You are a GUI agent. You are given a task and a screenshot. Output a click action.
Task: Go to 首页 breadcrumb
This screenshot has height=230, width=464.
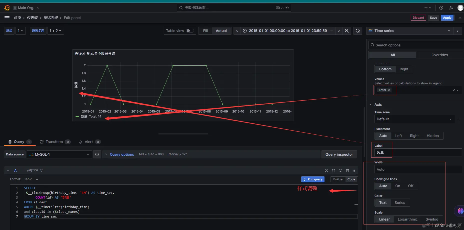[17, 18]
